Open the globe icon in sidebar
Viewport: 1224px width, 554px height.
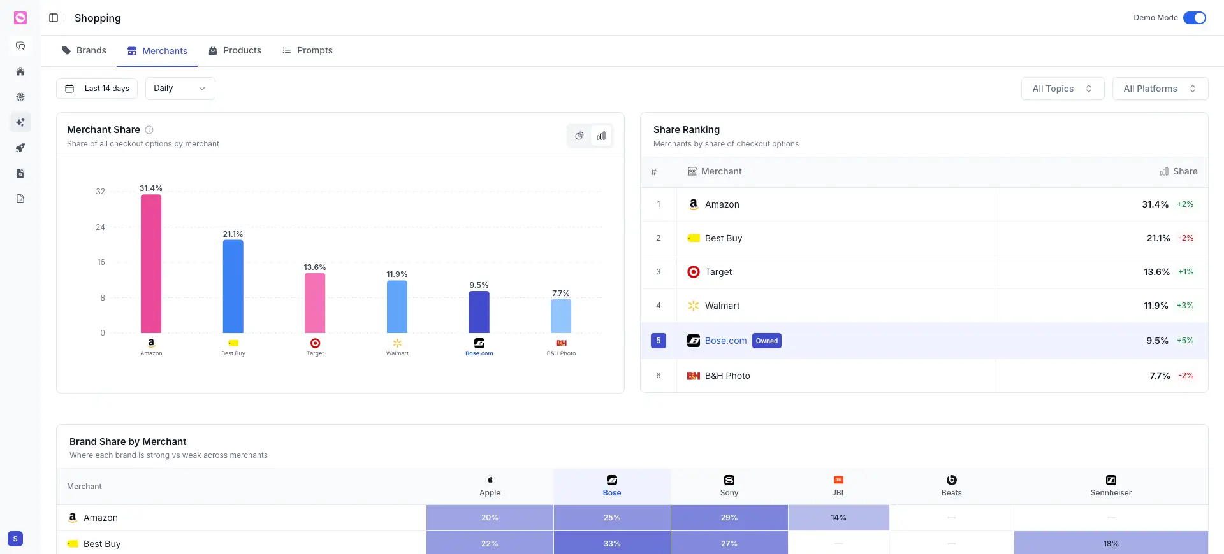tap(20, 97)
